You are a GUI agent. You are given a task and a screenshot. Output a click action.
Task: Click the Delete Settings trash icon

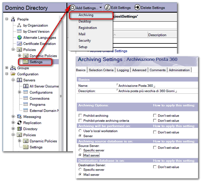pyautogui.click(x=137, y=7)
